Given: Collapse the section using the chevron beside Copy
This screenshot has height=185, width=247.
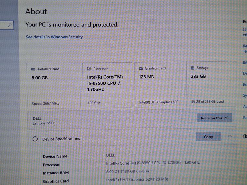Looking at the screenshot, I should click(x=230, y=136).
